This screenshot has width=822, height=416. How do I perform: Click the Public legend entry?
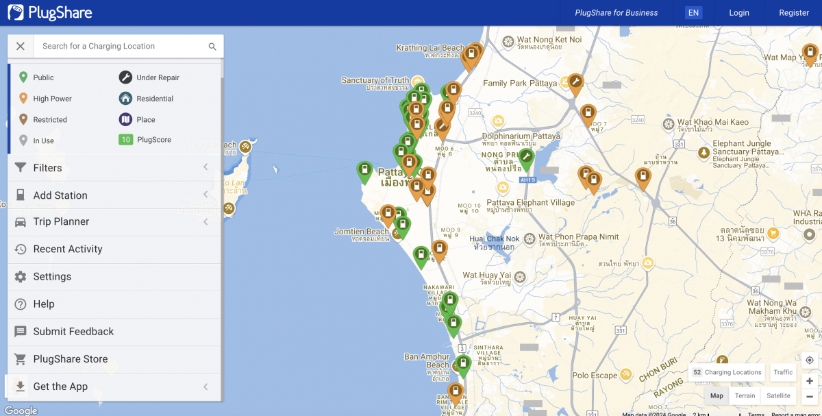(36, 77)
